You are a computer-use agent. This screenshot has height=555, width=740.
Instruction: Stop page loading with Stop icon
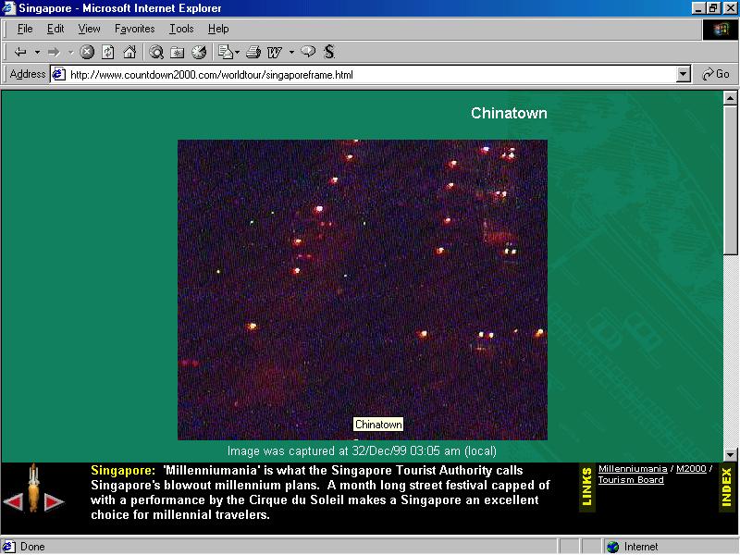click(87, 52)
